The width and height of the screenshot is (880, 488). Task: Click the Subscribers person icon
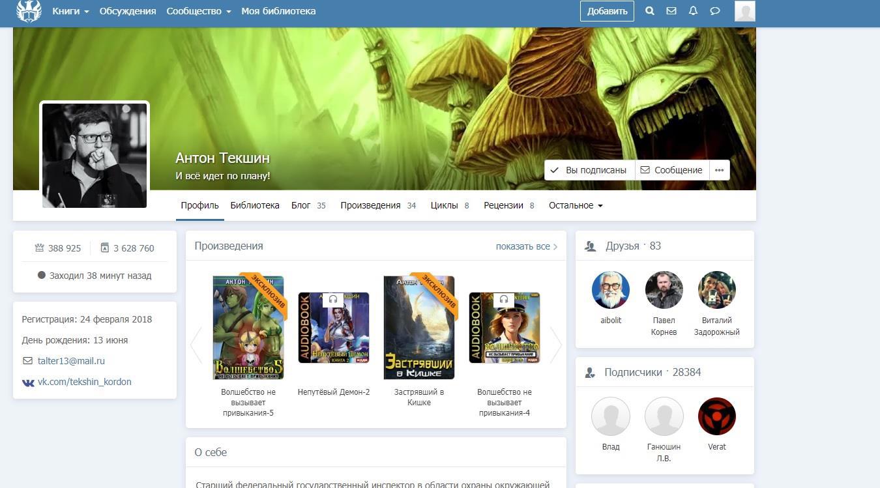591,373
